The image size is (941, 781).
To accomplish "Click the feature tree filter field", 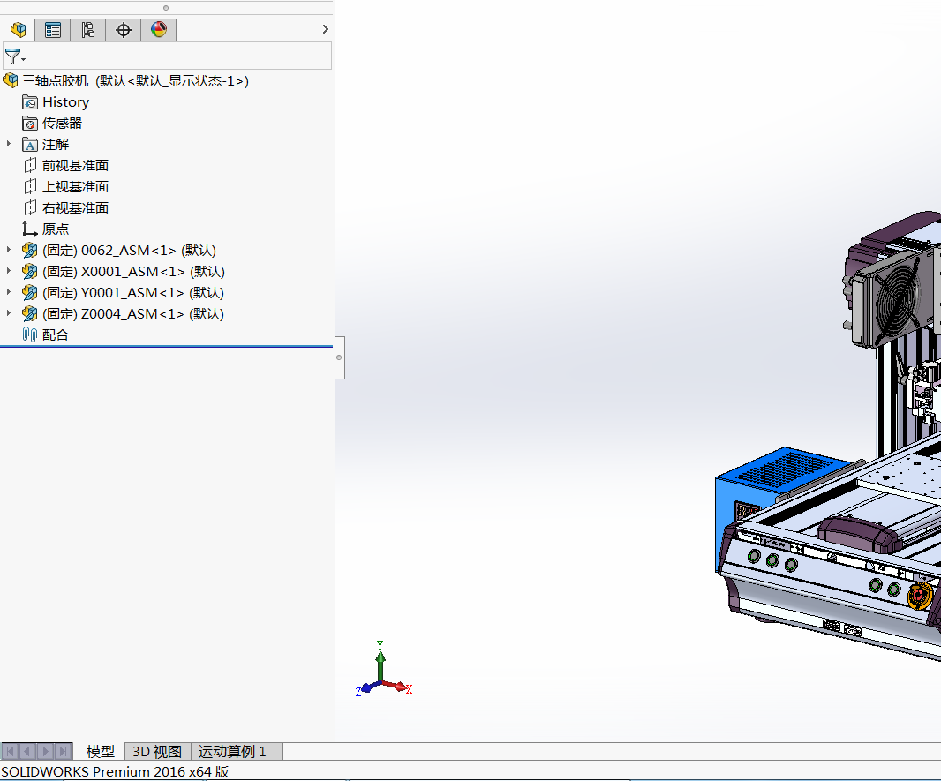I will tap(168, 56).
